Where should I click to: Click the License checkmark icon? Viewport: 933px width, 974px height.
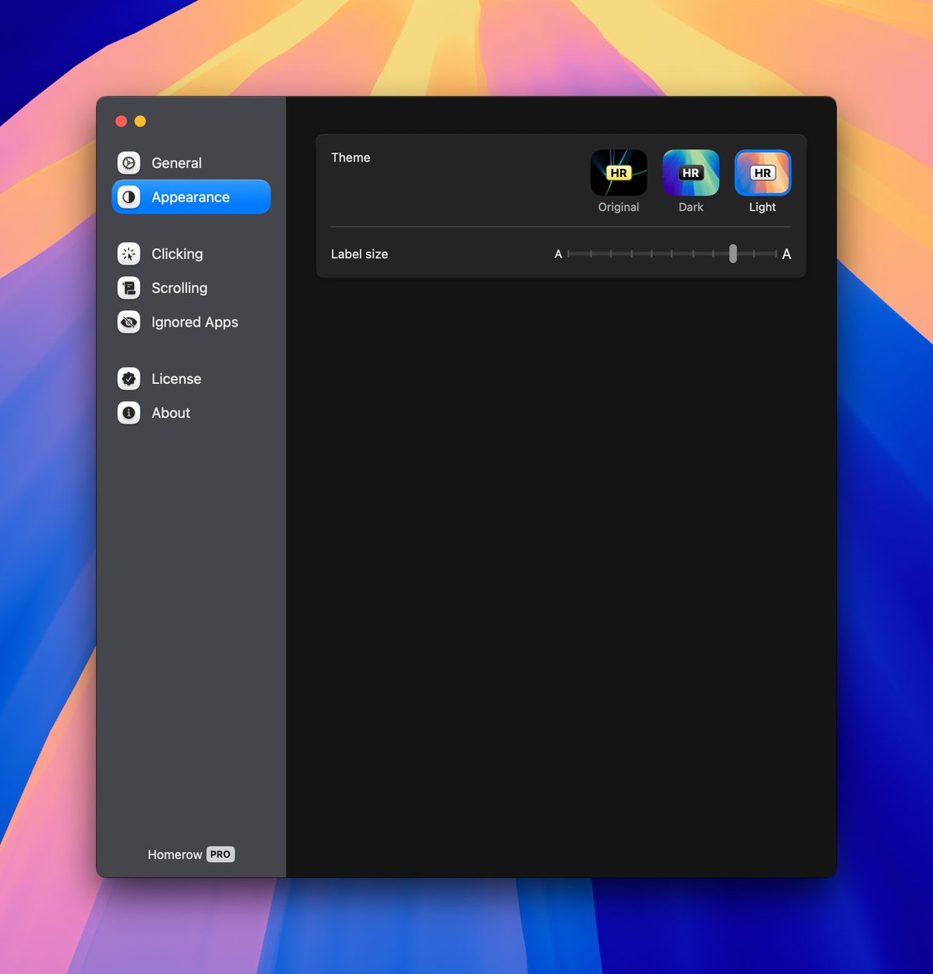(x=128, y=378)
